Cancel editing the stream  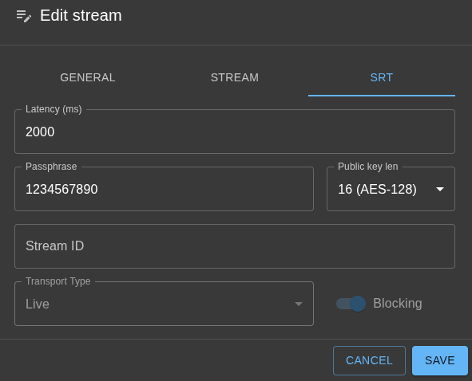tap(369, 360)
